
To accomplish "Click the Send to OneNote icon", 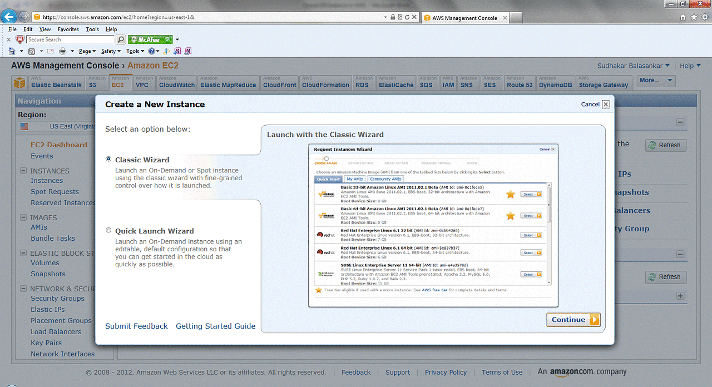I will pyautogui.click(x=177, y=51).
